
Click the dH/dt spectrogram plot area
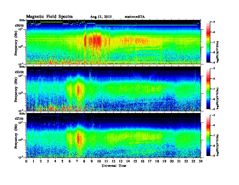(113, 42)
